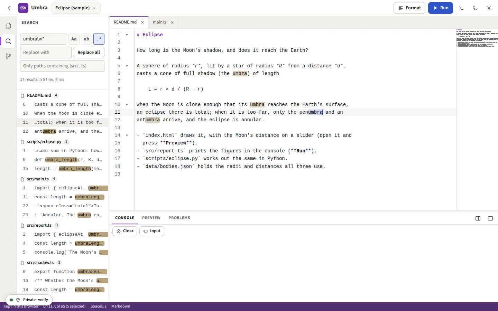Click the Format button
Viewport: 498px width, 311px height.
click(409, 8)
